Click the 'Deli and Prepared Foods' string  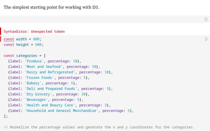51,89
